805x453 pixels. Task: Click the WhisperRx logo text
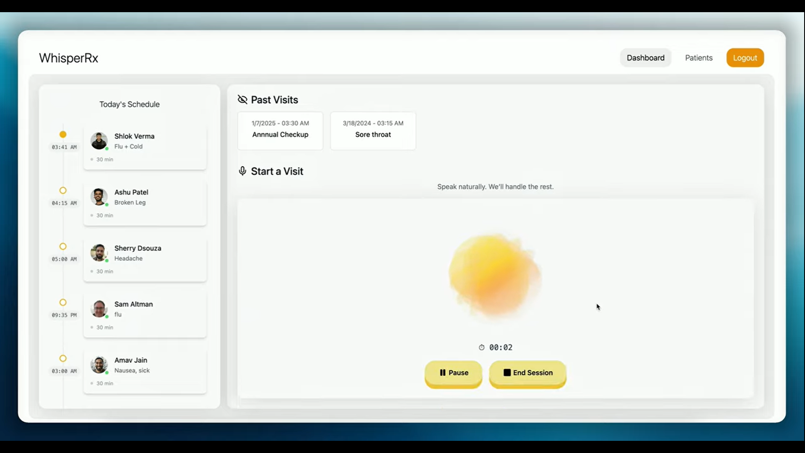69,58
